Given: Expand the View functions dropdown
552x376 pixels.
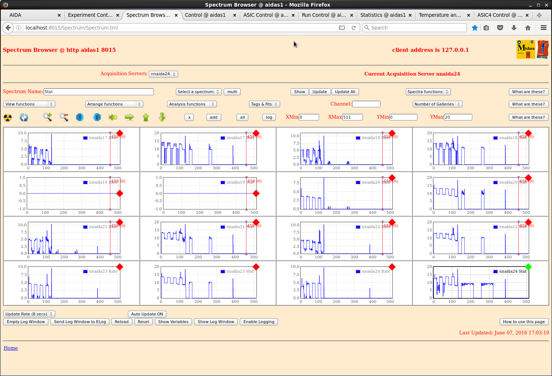Looking at the screenshot, I should 29,104.
